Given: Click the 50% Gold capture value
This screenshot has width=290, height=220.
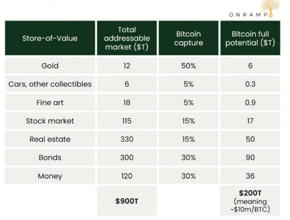Looking at the screenshot, I should 188,66.
